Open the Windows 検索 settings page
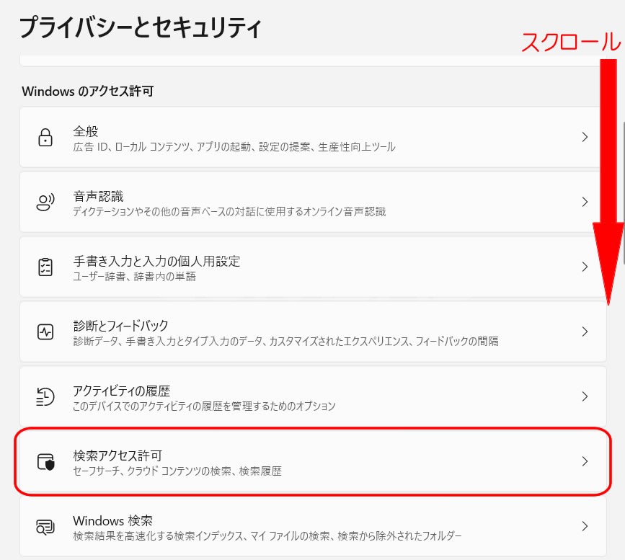The height and width of the screenshot is (560, 625). tap(310, 526)
